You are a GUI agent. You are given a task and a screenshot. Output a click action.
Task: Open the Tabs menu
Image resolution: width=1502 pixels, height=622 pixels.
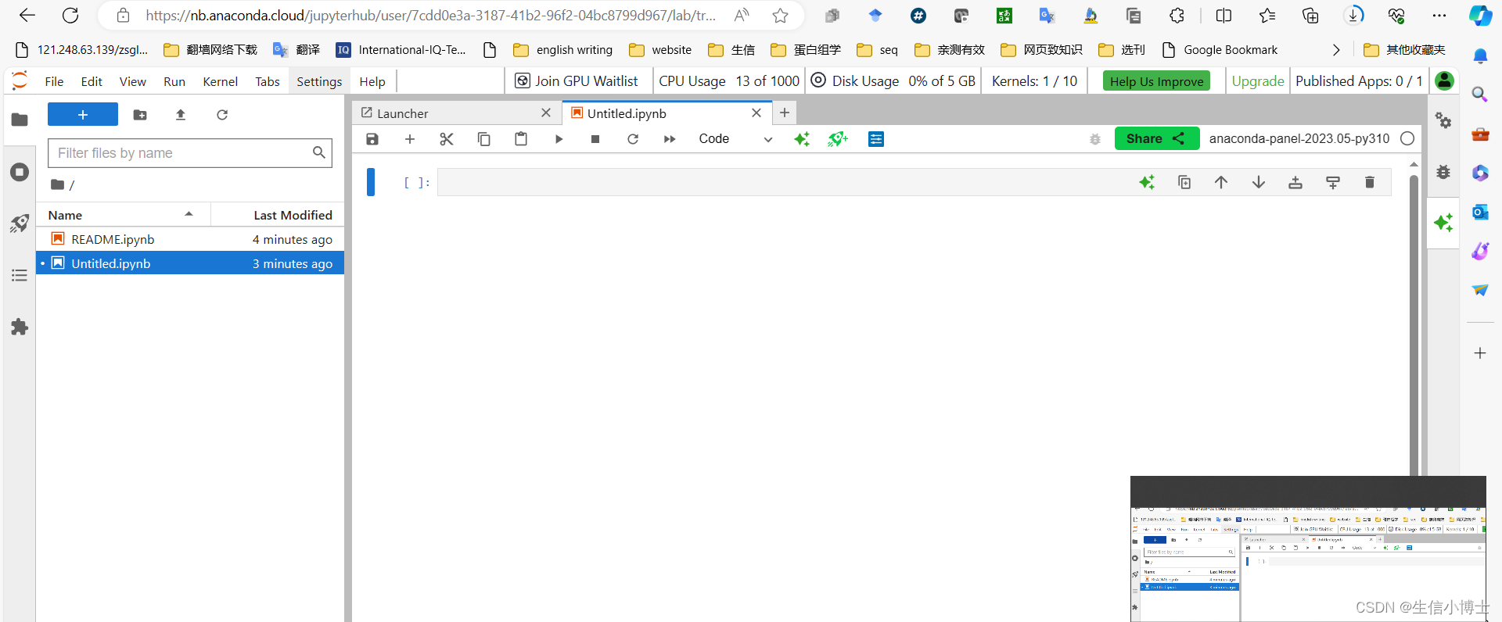[x=267, y=81]
